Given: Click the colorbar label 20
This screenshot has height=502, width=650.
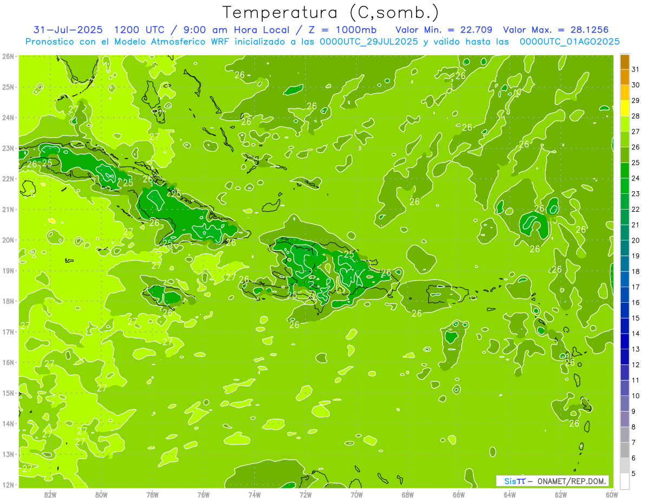Looking at the screenshot, I should point(636,240).
